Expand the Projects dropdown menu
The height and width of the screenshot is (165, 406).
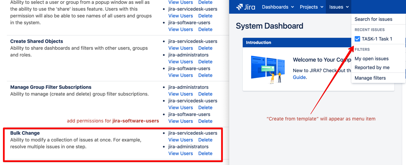coord(311,7)
